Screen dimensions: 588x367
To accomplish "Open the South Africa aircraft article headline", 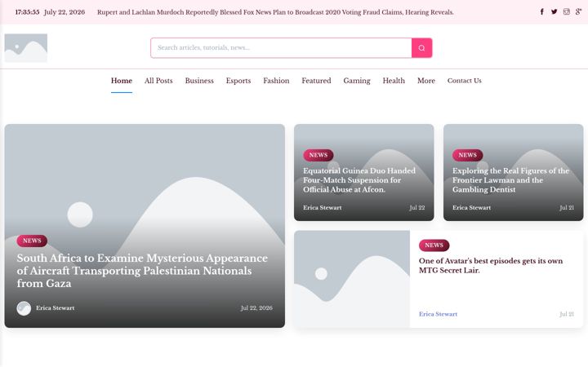I will click(x=142, y=271).
